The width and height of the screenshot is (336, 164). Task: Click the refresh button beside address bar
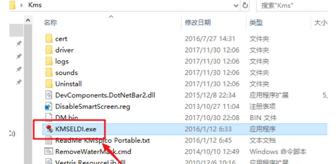[x=245, y=5]
